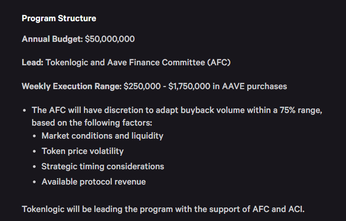Click the Token price volatility item
The height and width of the screenshot is (221, 346).
(83, 151)
